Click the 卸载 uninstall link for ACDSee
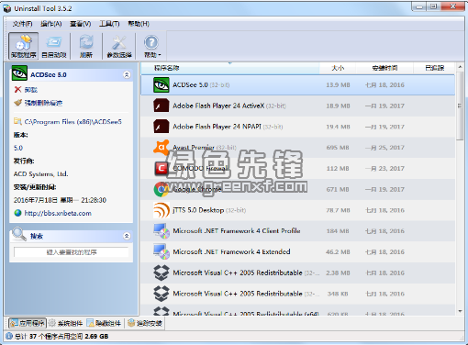Screen dimensions: 468x345 (x=31, y=90)
